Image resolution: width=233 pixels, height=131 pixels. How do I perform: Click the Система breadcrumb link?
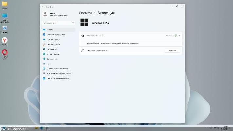click(86, 13)
